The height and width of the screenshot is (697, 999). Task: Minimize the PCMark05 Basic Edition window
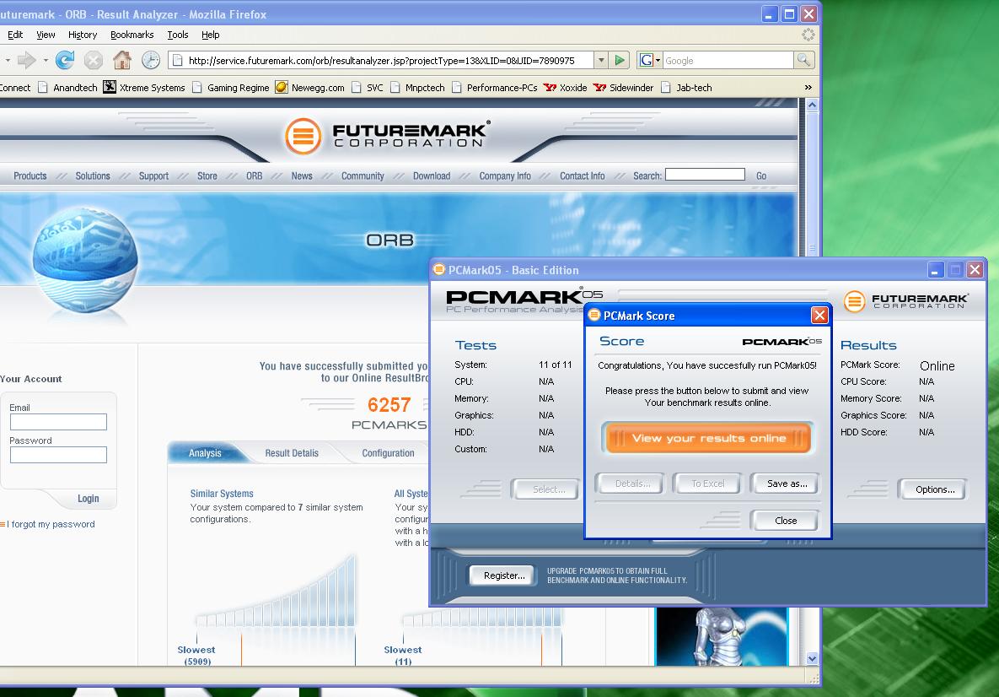[x=935, y=270]
